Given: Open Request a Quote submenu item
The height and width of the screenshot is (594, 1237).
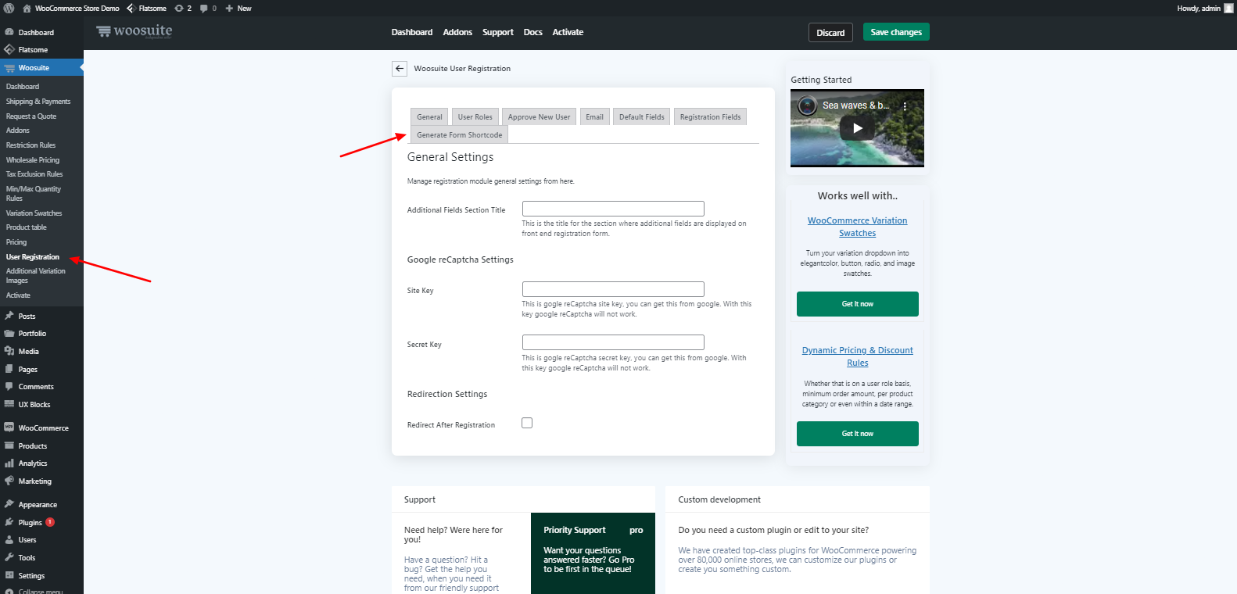Looking at the screenshot, I should (31, 116).
